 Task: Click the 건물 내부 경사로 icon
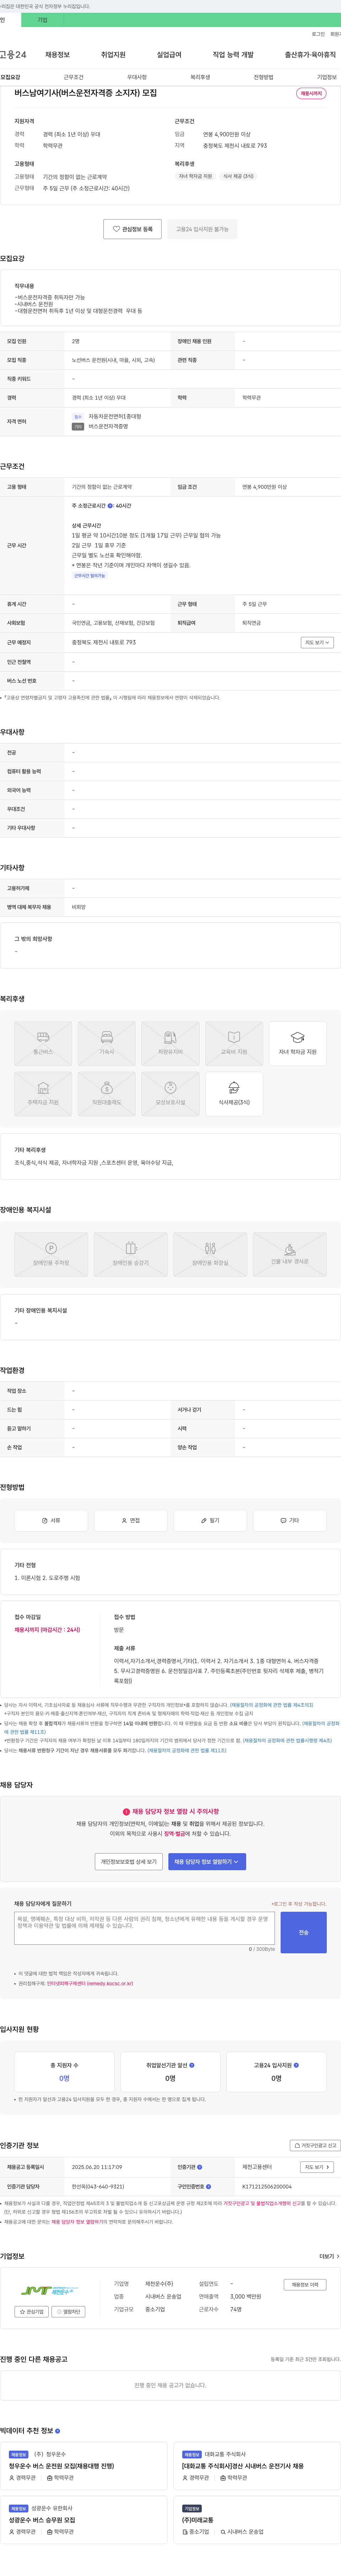[x=290, y=1255]
